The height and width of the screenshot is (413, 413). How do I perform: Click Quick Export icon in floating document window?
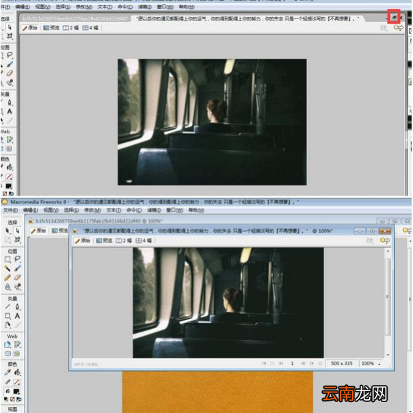click(385, 241)
